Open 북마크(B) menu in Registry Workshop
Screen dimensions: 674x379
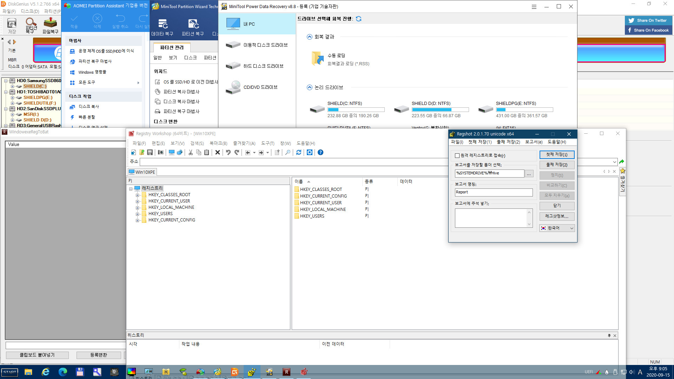tap(218, 143)
